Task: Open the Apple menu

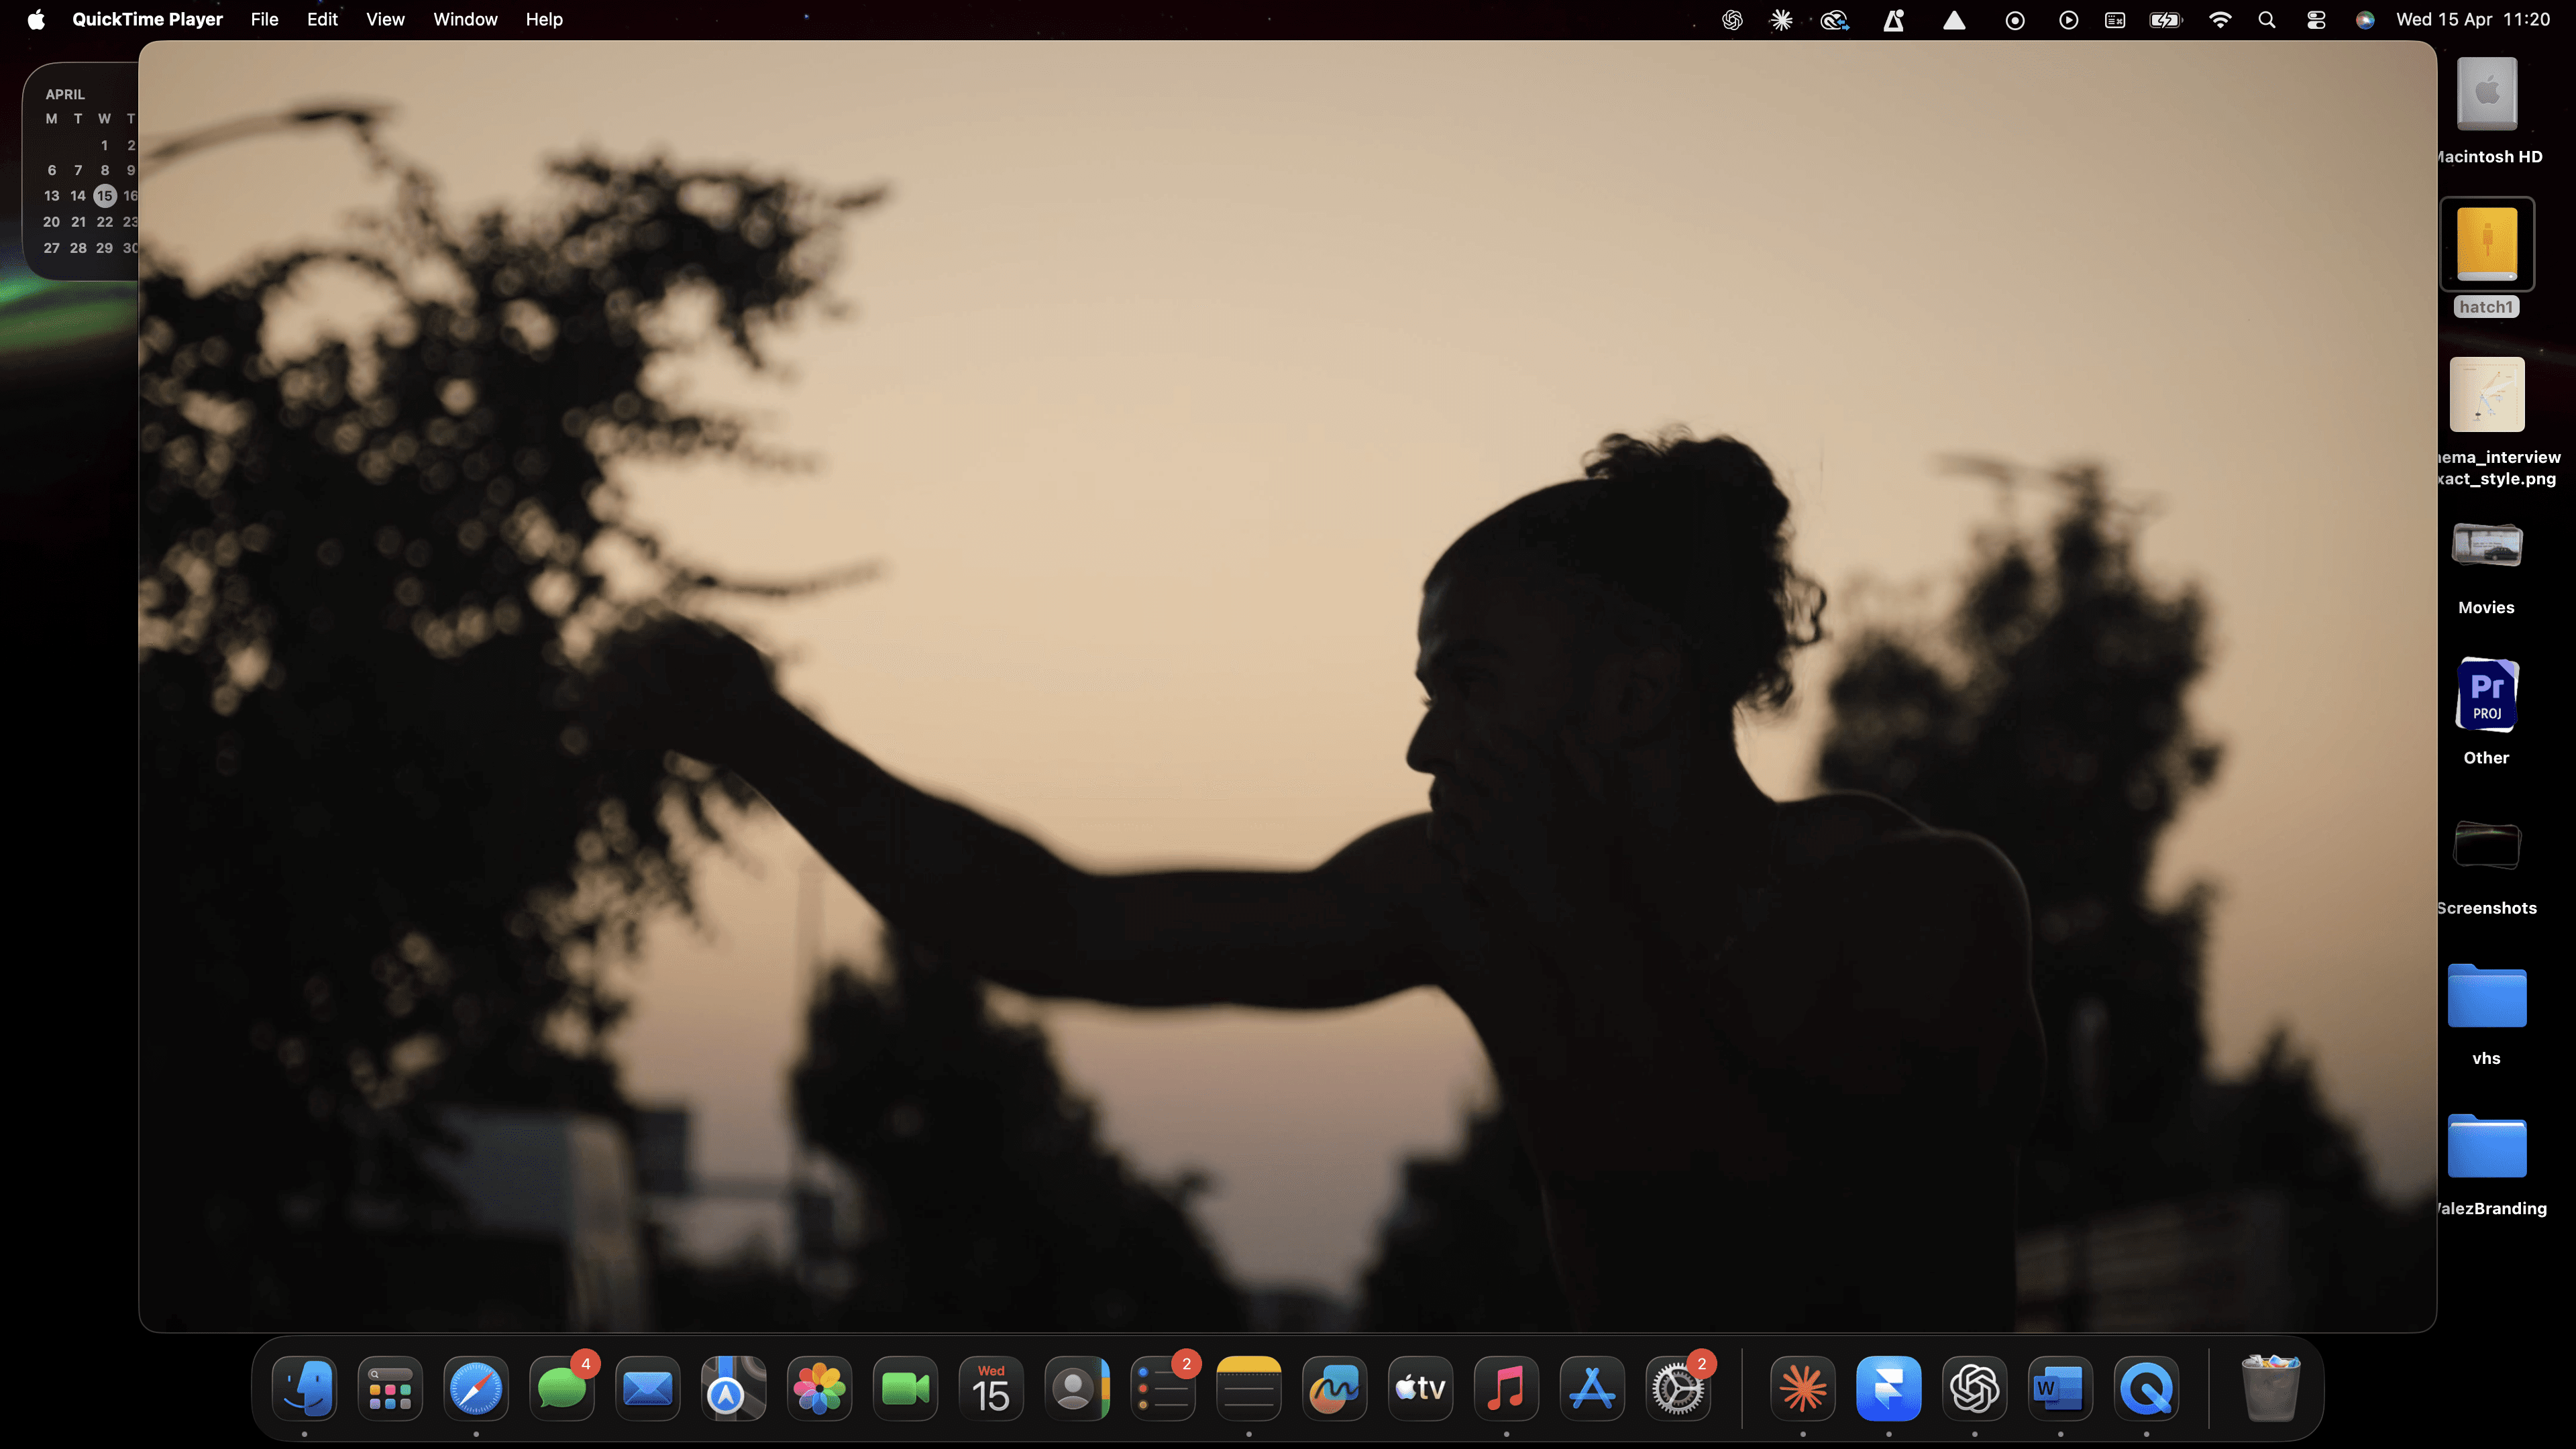Action: pyautogui.click(x=36, y=20)
